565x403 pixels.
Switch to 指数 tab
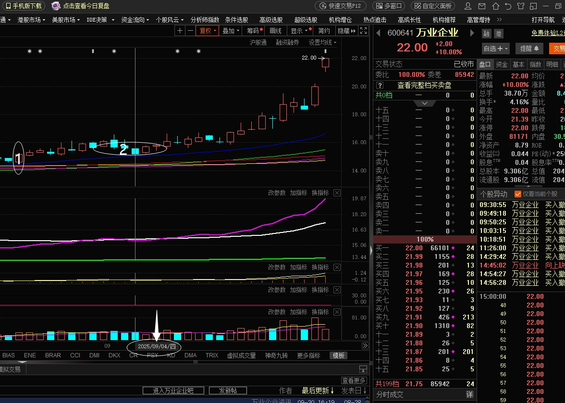(x=535, y=64)
